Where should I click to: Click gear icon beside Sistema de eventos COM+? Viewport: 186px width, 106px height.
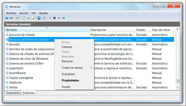(7, 63)
